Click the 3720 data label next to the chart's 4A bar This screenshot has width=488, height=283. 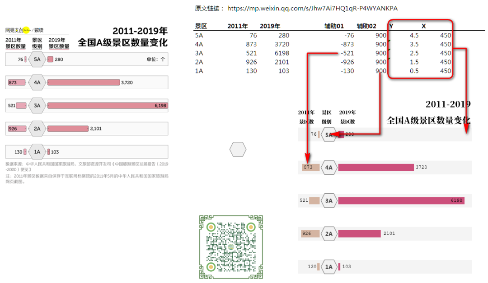[x=422, y=167]
